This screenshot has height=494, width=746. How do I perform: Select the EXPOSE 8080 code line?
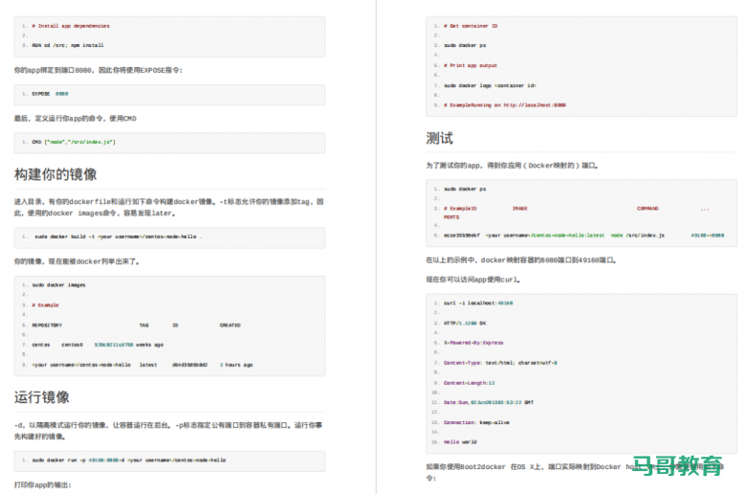click(x=50, y=94)
